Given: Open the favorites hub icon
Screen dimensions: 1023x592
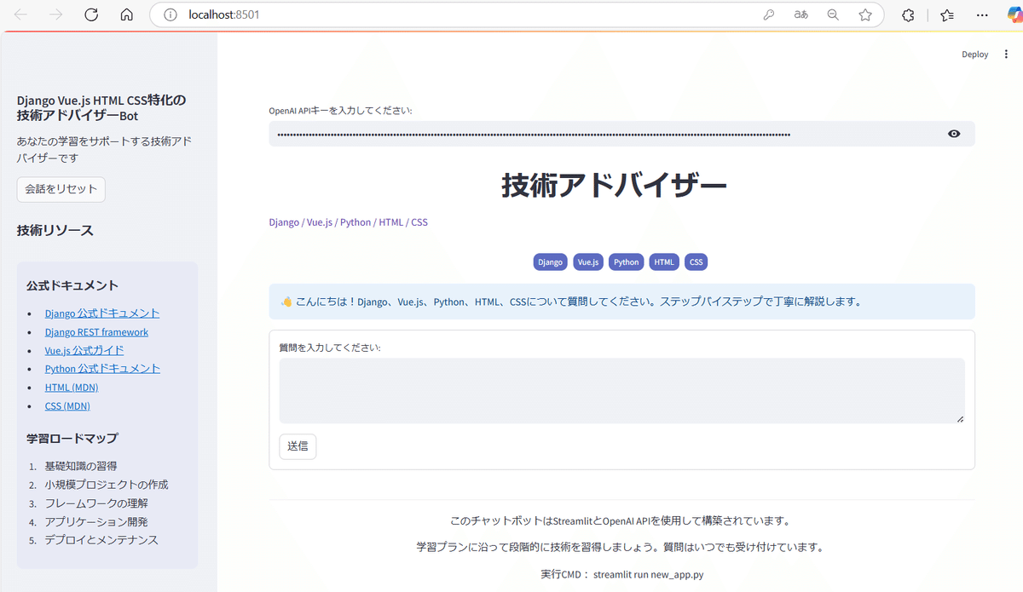Looking at the screenshot, I should tap(947, 14).
